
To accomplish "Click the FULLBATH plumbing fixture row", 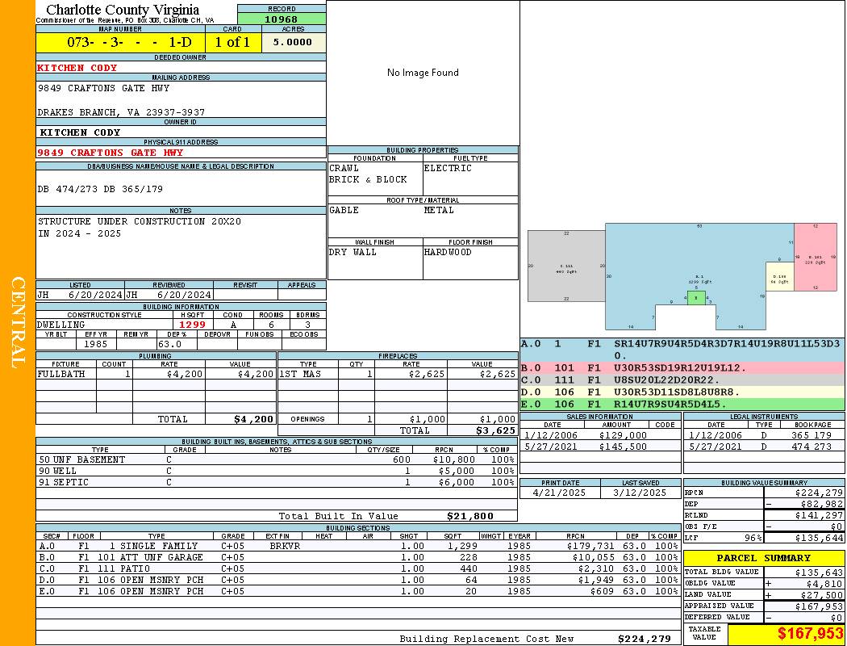I will pos(156,374).
